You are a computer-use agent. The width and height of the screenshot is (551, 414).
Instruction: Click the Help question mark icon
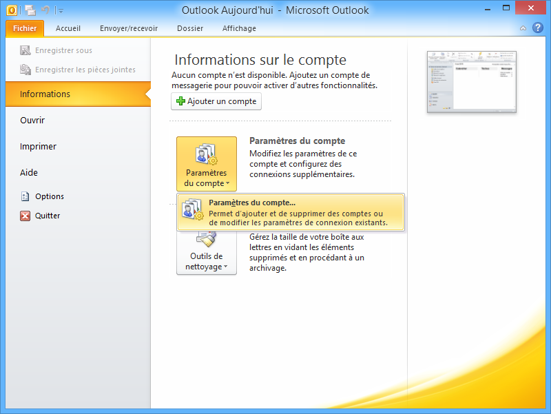(x=538, y=28)
